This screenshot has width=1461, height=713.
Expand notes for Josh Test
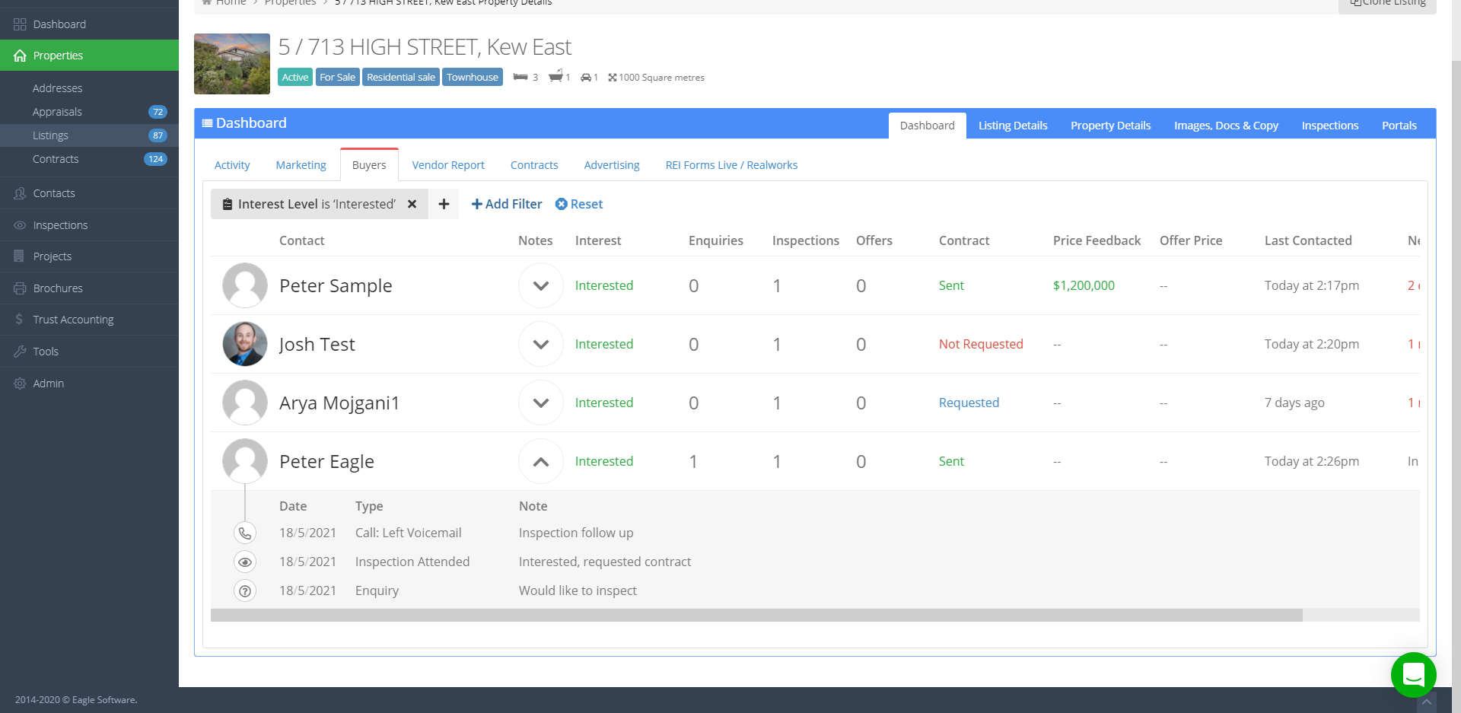click(x=540, y=345)
